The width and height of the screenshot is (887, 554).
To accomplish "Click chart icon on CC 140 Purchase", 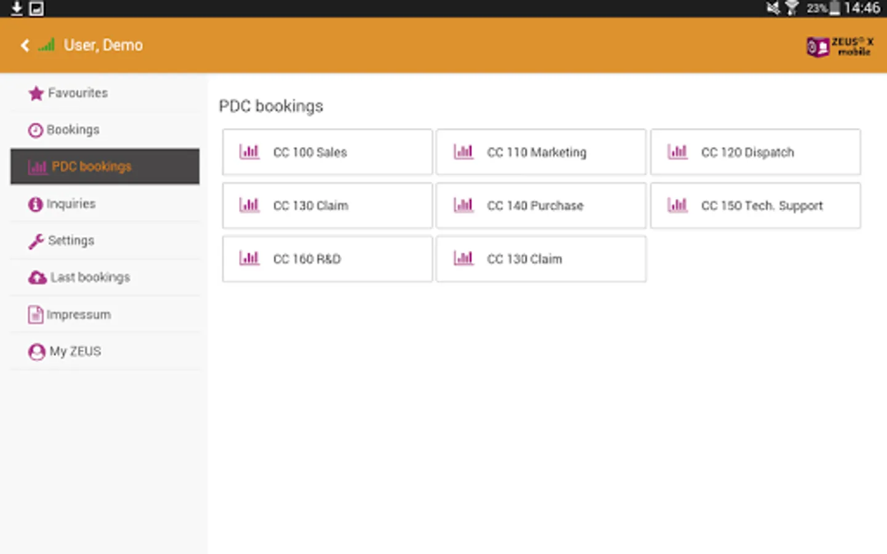I will (x=463, y=205).
